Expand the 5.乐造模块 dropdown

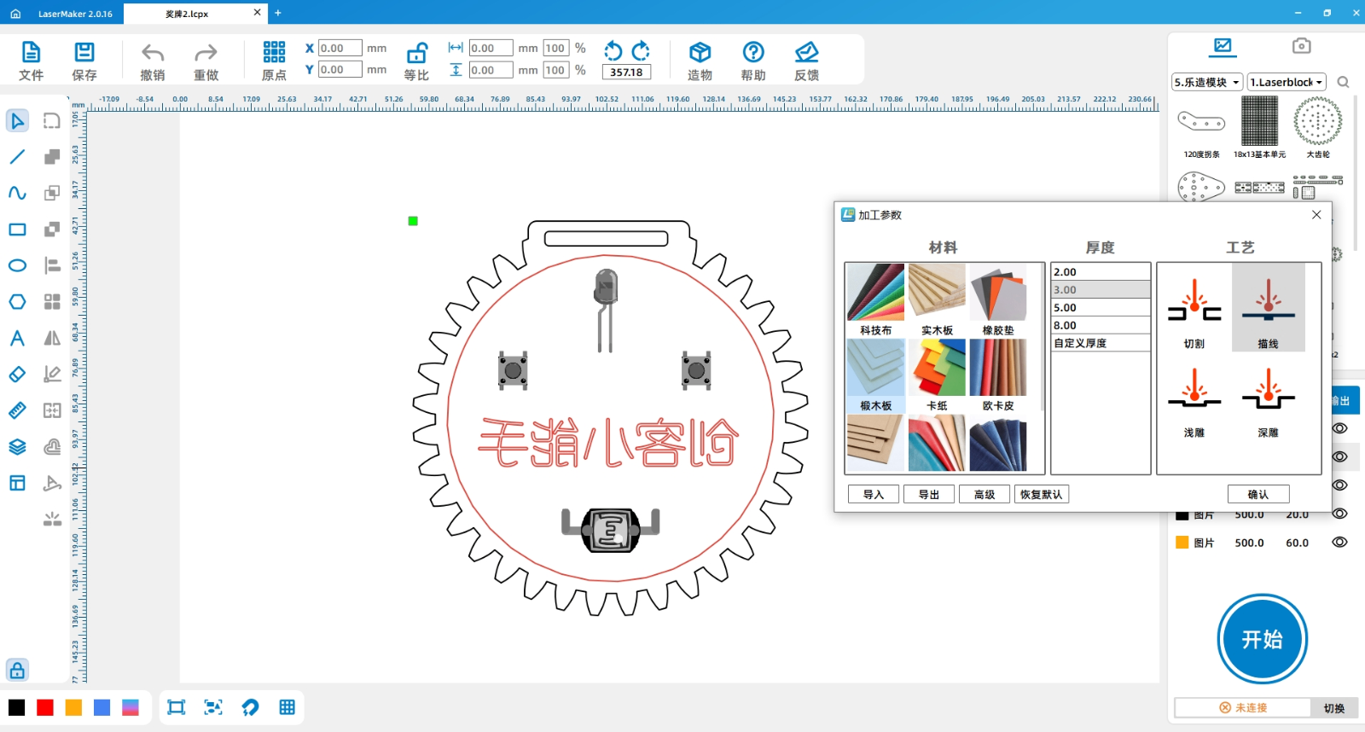click(x=1206, y=83)
